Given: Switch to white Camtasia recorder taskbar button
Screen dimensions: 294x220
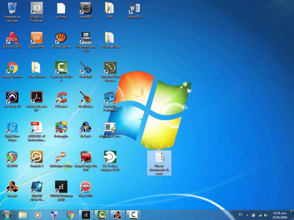Looking at the screenshot, I should pyautogui.click(x=133, y=215).
